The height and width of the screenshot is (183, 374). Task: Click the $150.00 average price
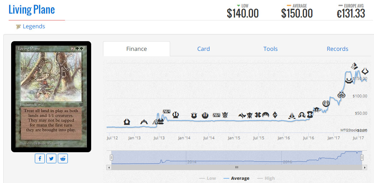click(297, 13)
